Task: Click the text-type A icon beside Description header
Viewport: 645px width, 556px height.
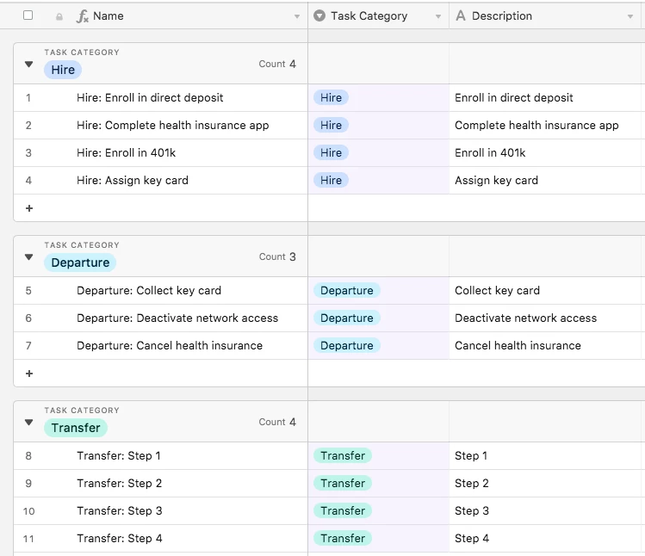Action: pyautogui.click(x=461, y=16)
